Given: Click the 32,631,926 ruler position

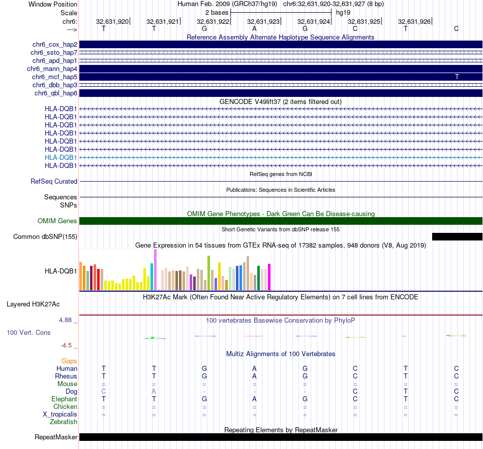Looking at the screenshot, I should pos(414,21).
